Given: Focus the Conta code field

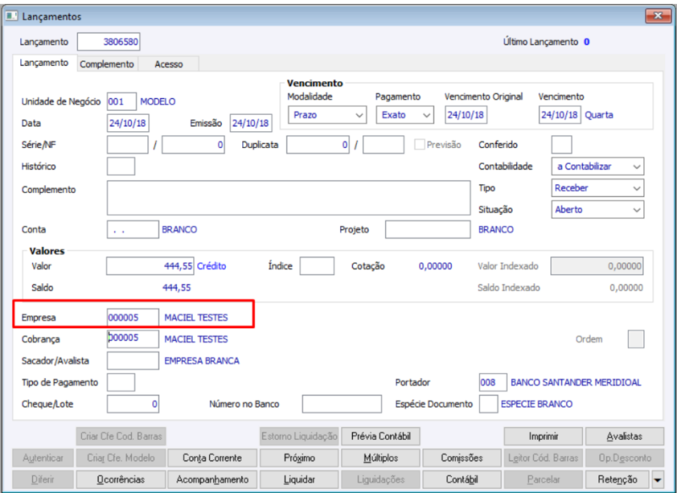Looking at the screenshot, I should point(133,229).
